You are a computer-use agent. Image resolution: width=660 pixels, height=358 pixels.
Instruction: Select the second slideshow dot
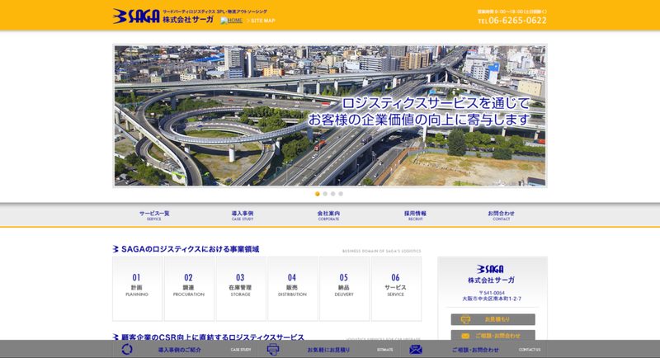(325, 194)
